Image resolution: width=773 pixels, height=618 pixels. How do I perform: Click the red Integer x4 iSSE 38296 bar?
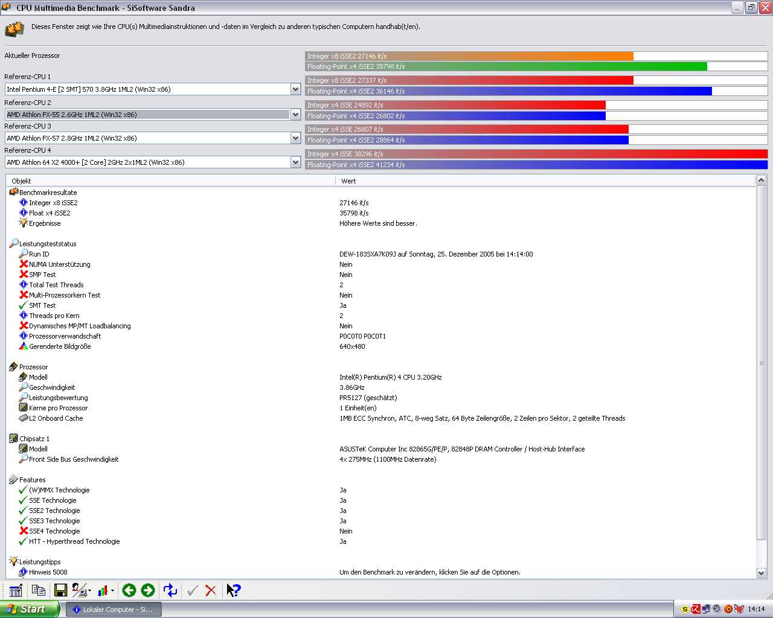(x=536, y=154)
